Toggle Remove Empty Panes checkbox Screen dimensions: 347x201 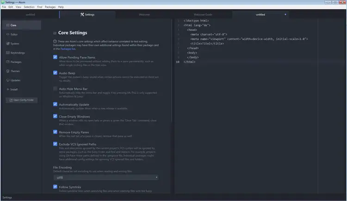[55, 132]
